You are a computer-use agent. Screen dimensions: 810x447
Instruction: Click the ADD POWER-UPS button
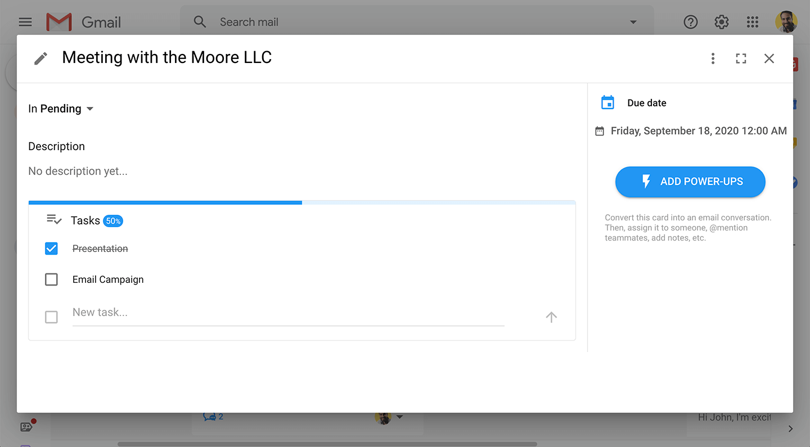click(690, 182)
